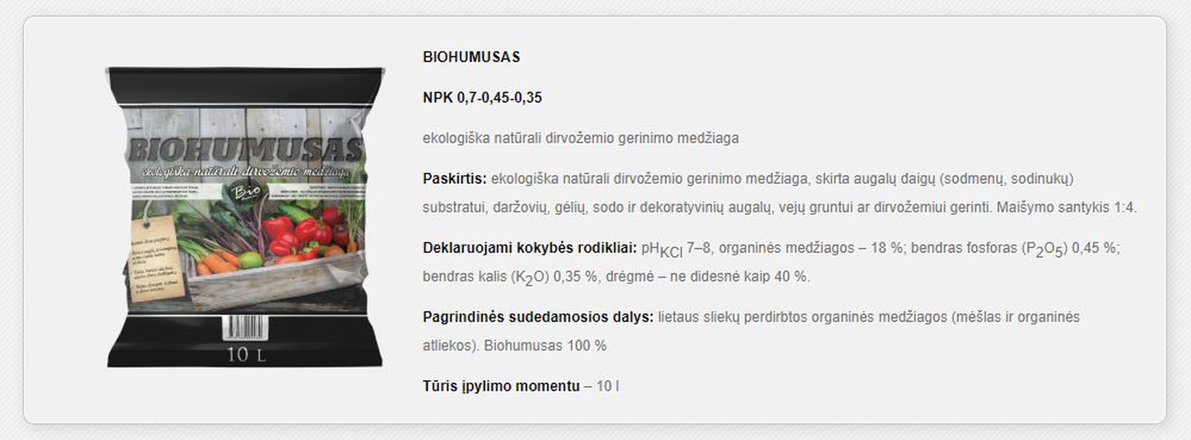The height and width of the screenshot is (440, 1191).
Task: Click the Tūris įpylimo momentu label
Action: coord(501,386)
